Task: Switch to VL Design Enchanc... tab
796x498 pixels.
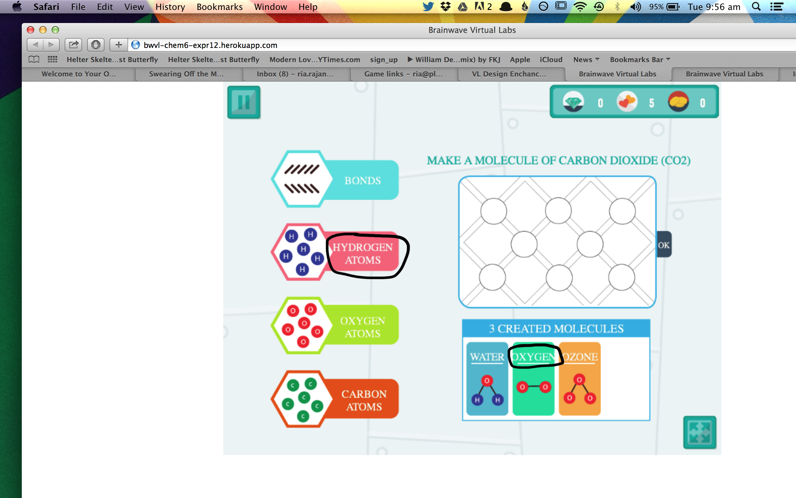Action: (509, 74)
